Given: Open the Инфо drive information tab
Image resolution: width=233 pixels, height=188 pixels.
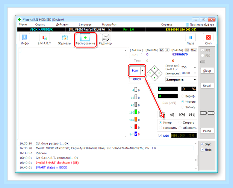Looking at the screenshot, I should (24, 39).
